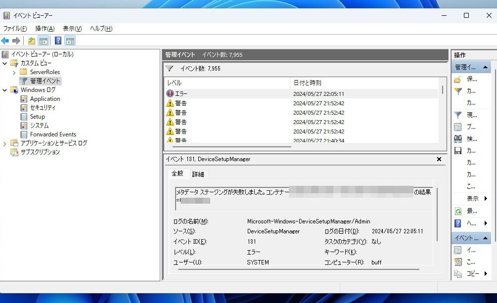Click the up one level folder icon
This screenshot has width=497, height=303.
click(x=31, y=41)
